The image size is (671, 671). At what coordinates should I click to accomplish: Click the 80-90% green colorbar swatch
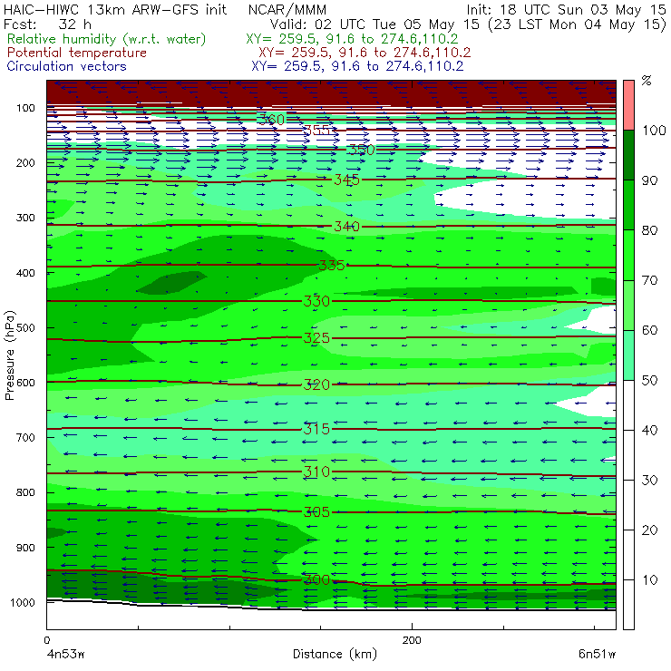click(628, 205)
